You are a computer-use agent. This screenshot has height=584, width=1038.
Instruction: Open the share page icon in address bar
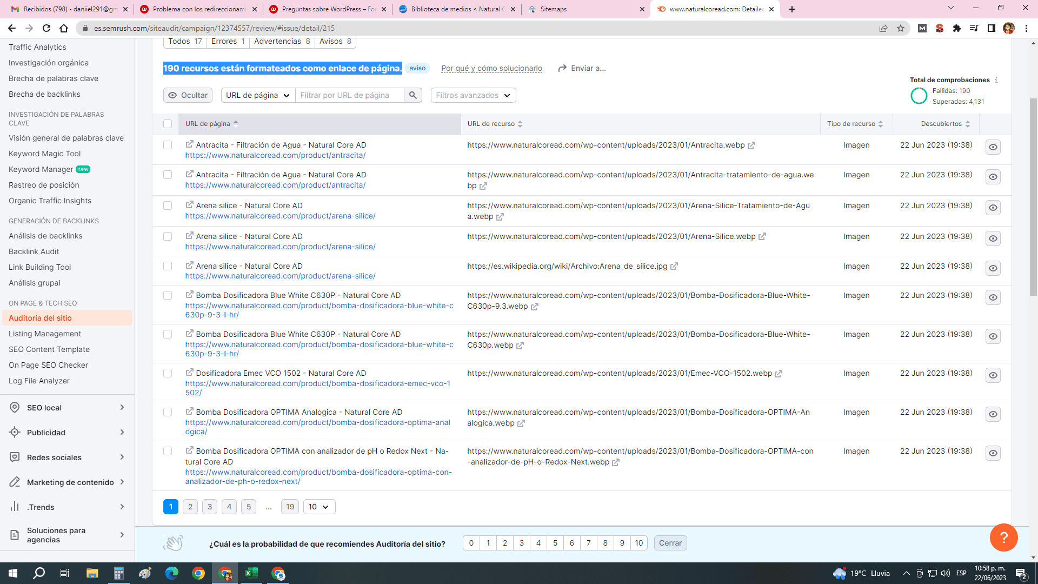[883, 28]
